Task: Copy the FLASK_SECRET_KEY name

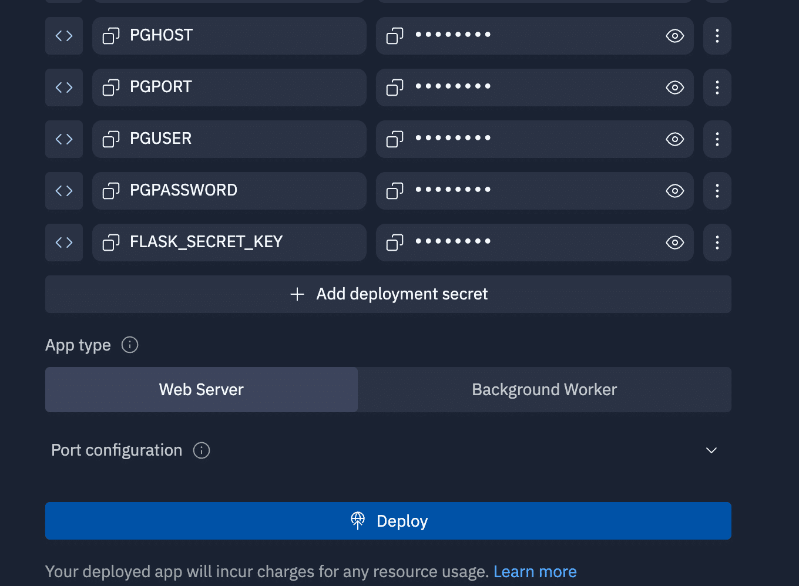Action: point(111,243)
